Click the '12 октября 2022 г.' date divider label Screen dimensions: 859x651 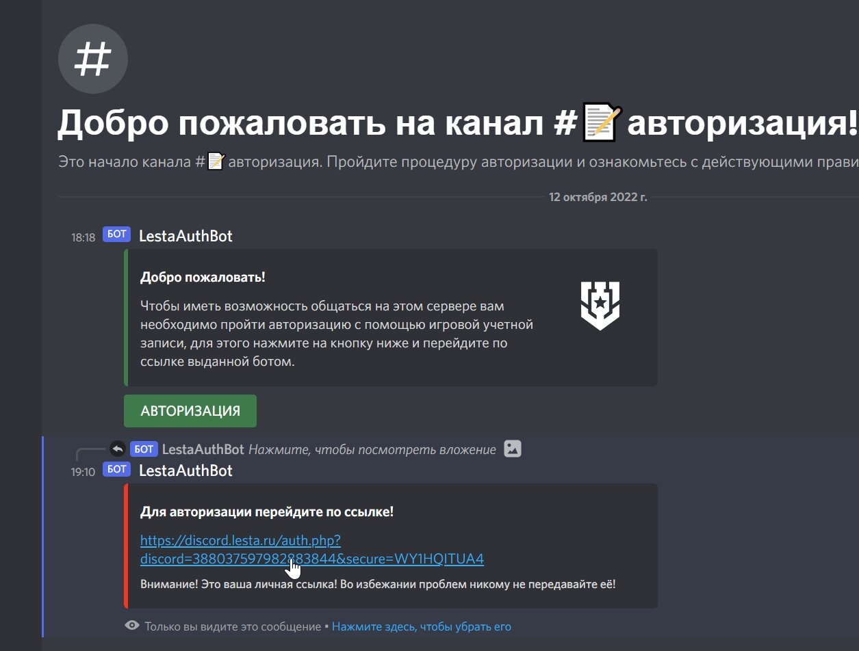click(x=598, y=197)
